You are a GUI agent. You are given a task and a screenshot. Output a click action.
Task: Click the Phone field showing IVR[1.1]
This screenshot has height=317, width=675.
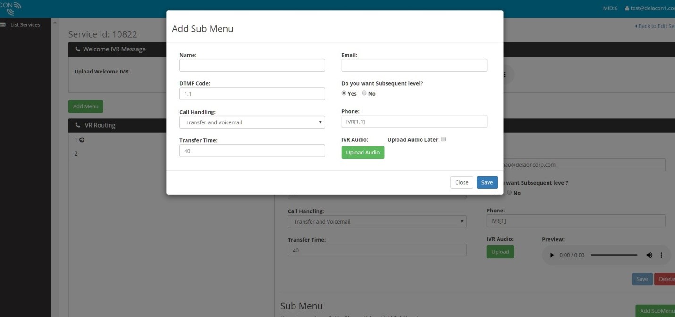point(414,122)
